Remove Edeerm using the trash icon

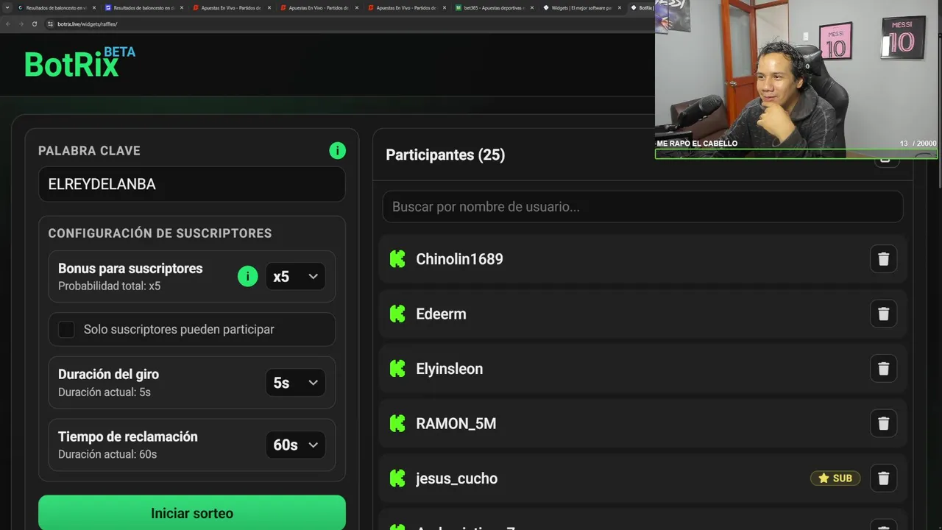pyautogui.click(x=883, y=314)
